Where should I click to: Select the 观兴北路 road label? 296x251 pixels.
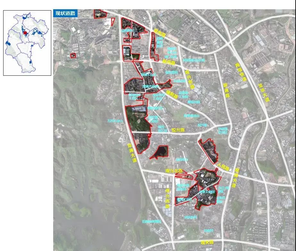[174, 171]
